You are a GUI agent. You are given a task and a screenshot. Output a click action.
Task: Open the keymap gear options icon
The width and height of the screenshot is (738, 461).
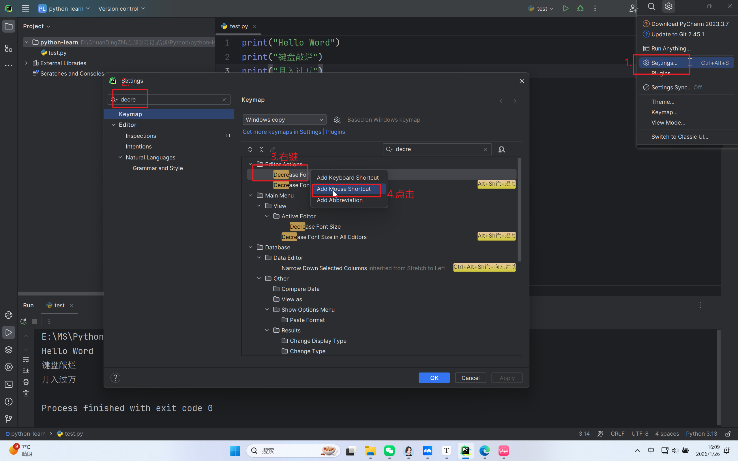coord(336,120)
